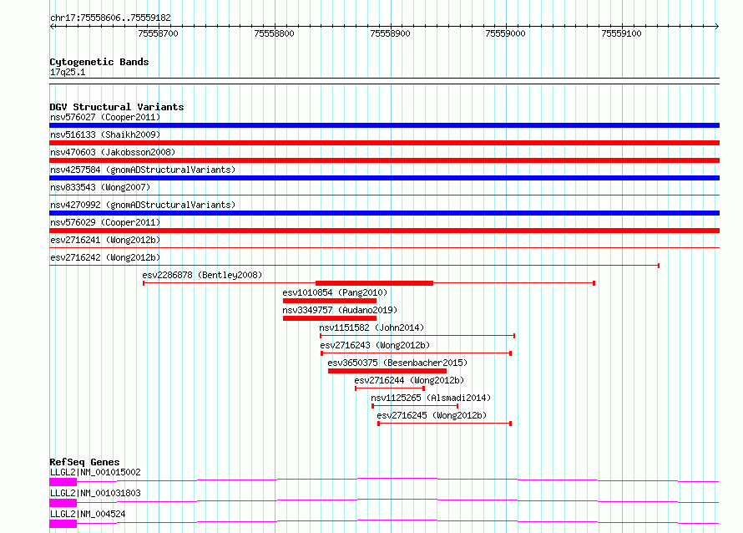The width and height of the screenshot is (743, 533).
Task: Select nsv1151582 (John2014) variant label
Action: (x=371, y=327)
